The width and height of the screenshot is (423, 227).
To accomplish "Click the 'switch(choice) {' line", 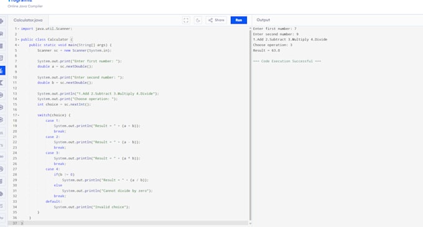I will coord(54,115).
